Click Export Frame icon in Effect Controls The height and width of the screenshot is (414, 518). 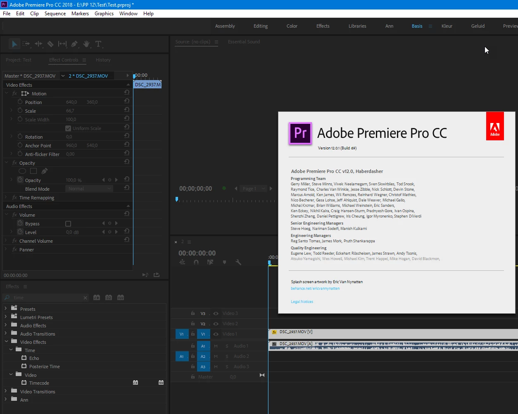point(157,275)
